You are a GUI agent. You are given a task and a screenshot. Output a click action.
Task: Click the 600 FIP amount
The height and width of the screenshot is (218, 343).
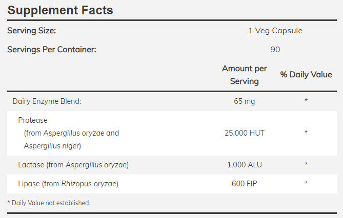245,183
